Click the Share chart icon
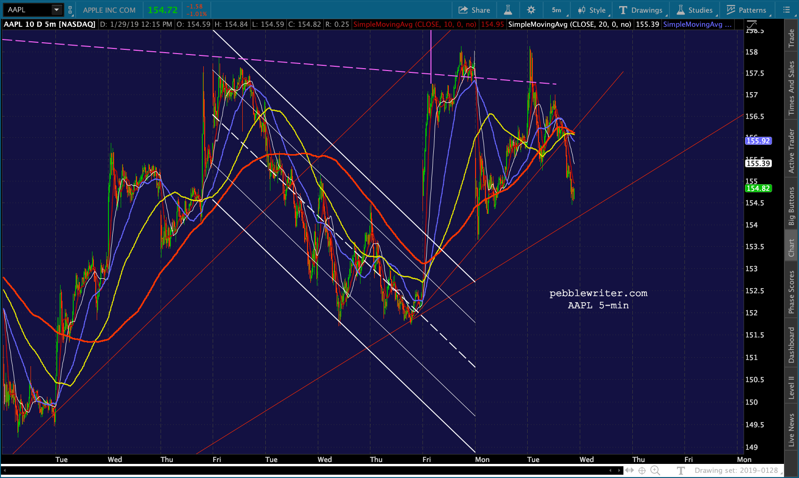The image size is (799, 478). 474,10
